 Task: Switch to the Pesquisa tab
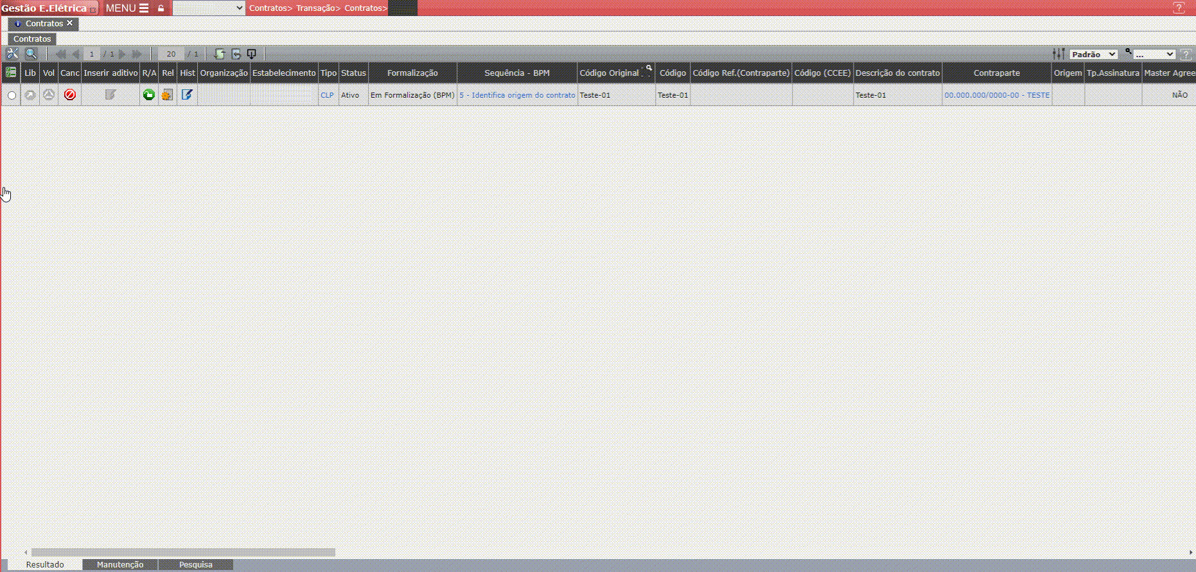[196, 564]
